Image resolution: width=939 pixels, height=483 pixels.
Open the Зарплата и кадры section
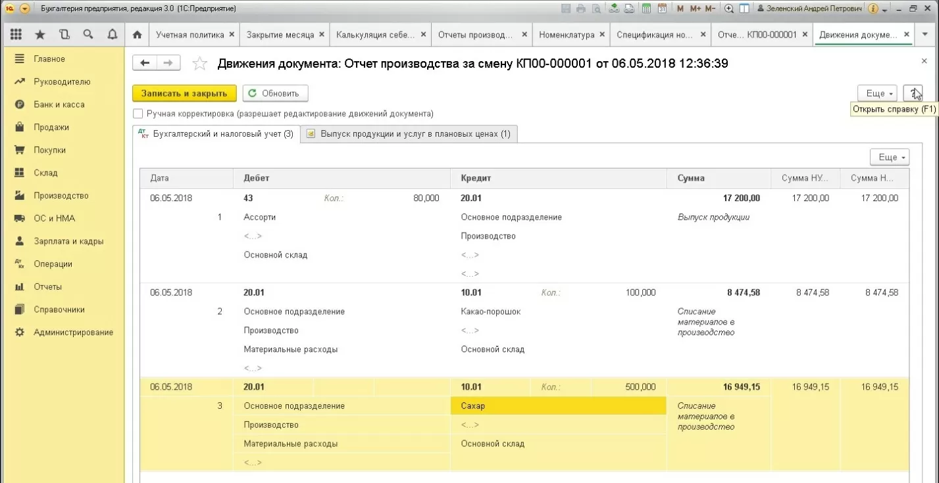68,241
